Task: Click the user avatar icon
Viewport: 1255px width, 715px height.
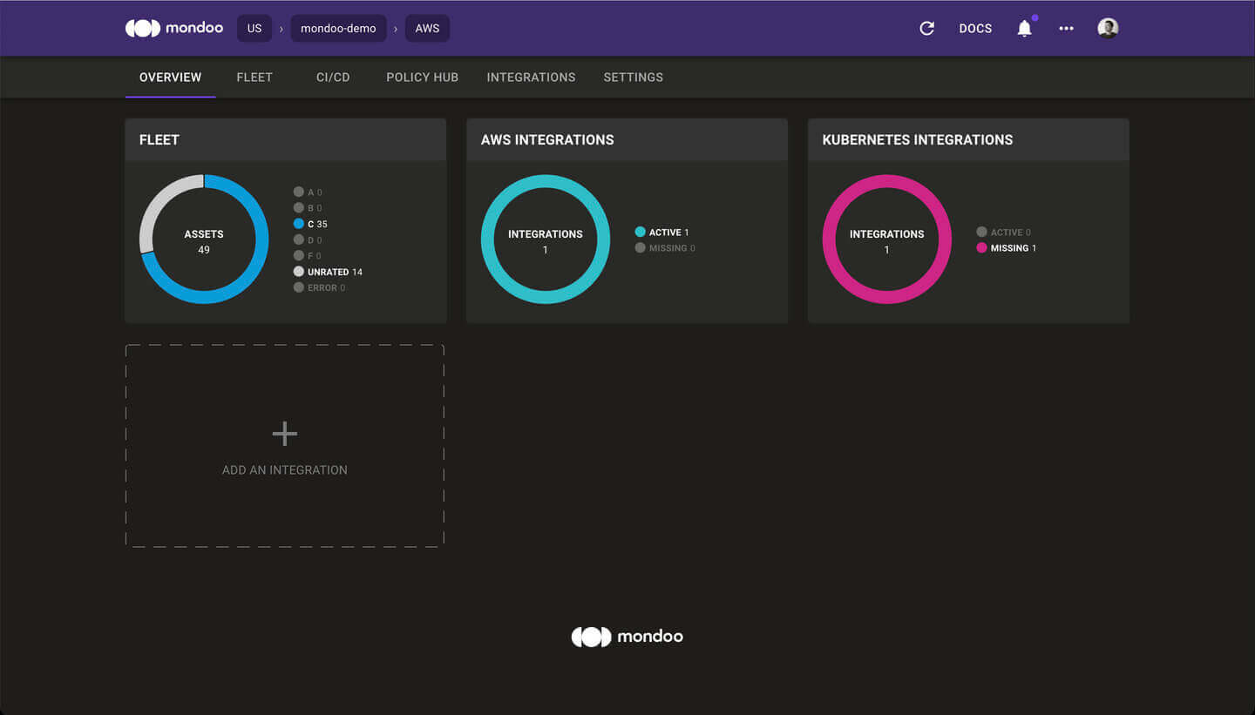Action: pos(1108,27)
